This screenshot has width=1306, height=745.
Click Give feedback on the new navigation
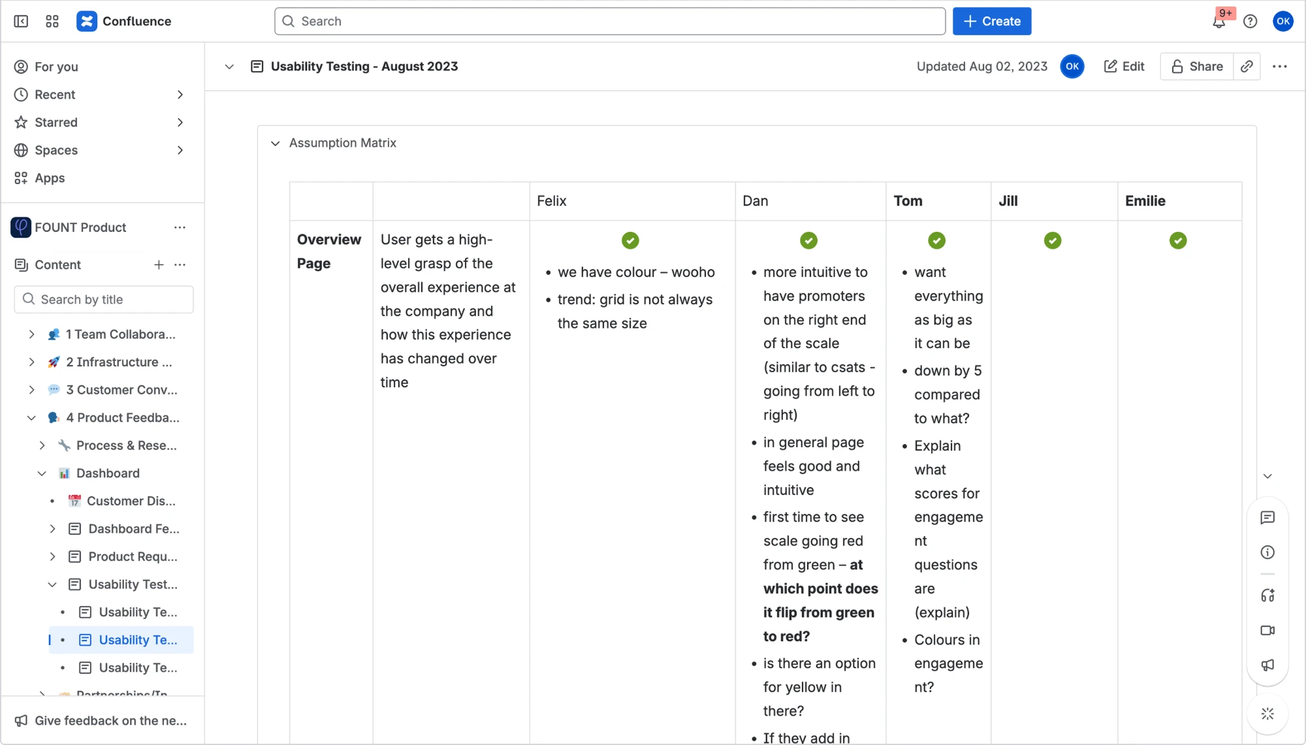click(x=103, y=721)
